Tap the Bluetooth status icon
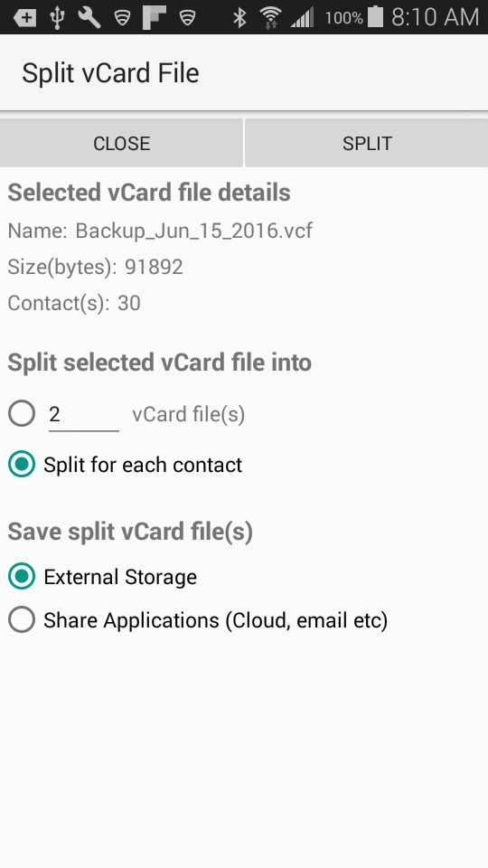The width and height of the screenshot is (488, 868). 239,18
